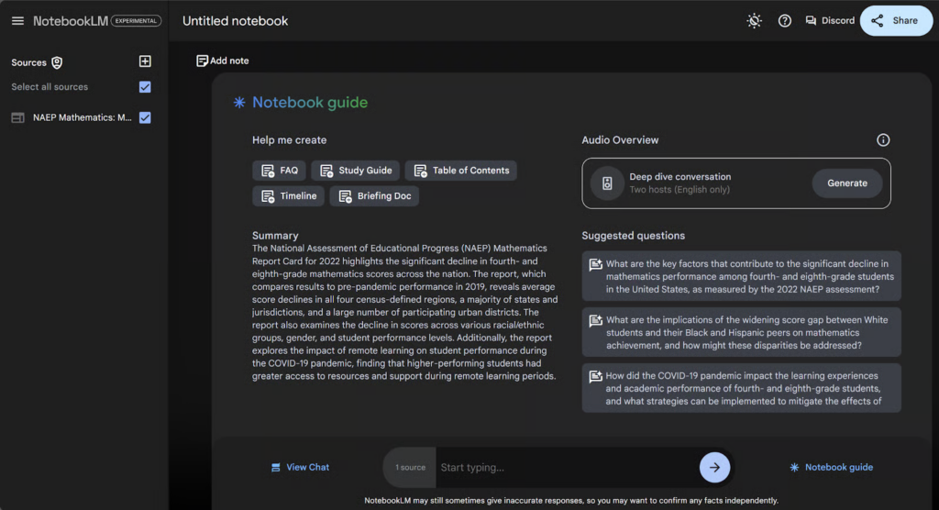Viewport: 939px width, 510px height.
Task: Toggle the Select all sources checkbox
Action: click(x=145, y=87)
